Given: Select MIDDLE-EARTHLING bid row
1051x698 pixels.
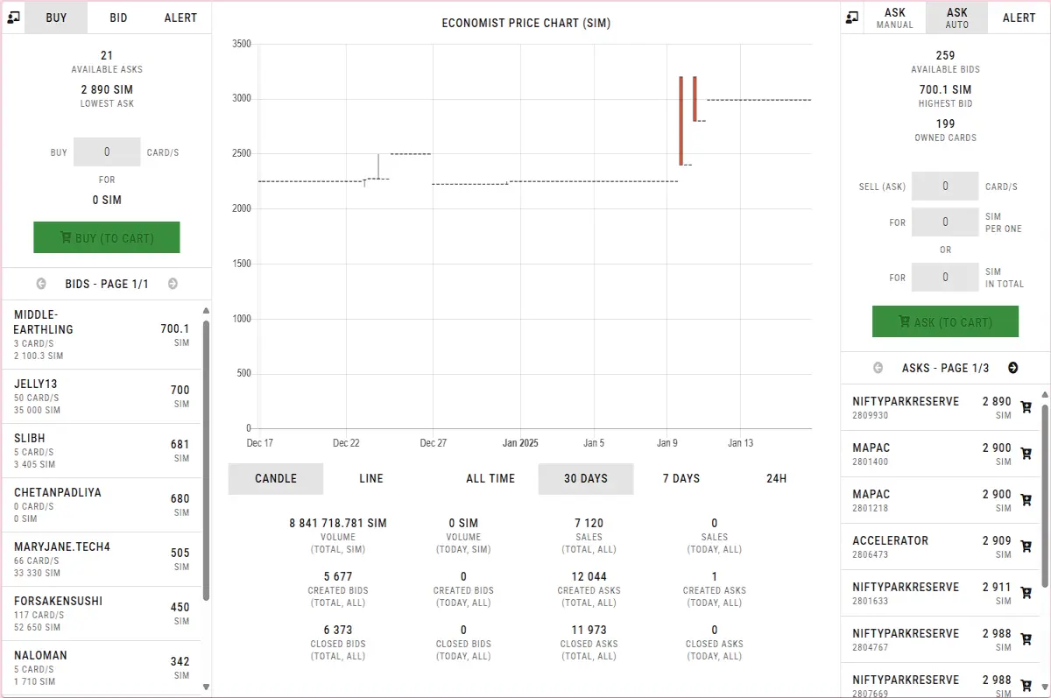Looking at the screenshot, I should coord(101,335).
